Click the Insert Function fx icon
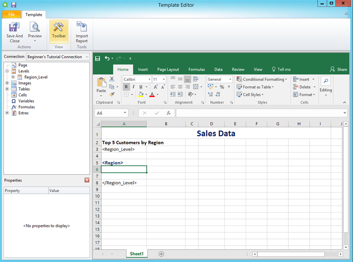 tap(168, 113)
